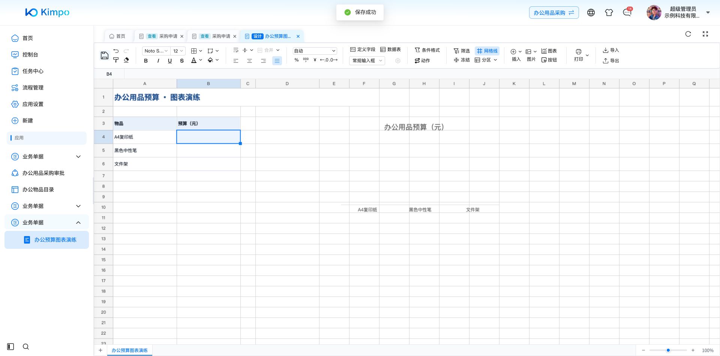720x356 pixels.
Task: Toggle 冻结 freeze panes
Action: [x=462, y=60]
